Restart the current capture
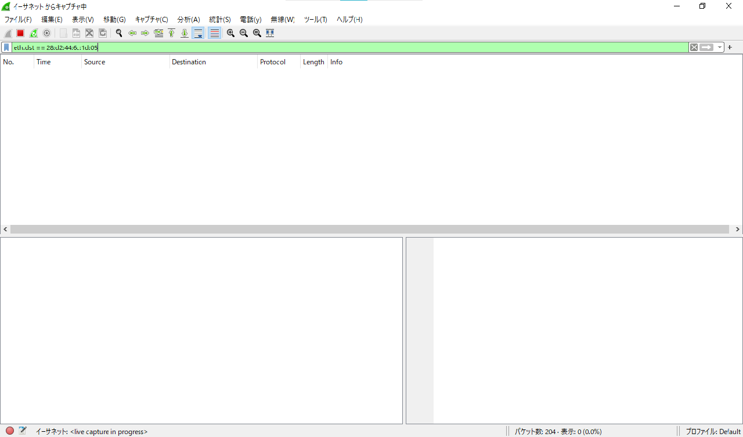 [x=34, y=33]
